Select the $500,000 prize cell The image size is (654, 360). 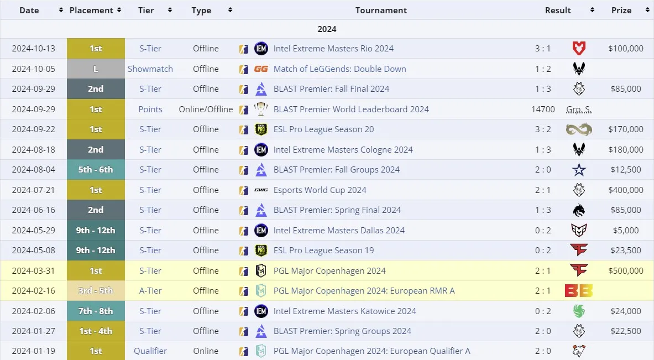626,271
